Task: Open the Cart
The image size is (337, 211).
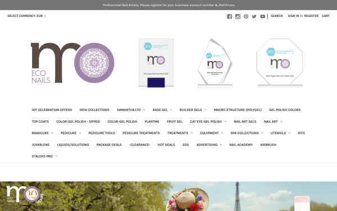Action: coord(326,16)
